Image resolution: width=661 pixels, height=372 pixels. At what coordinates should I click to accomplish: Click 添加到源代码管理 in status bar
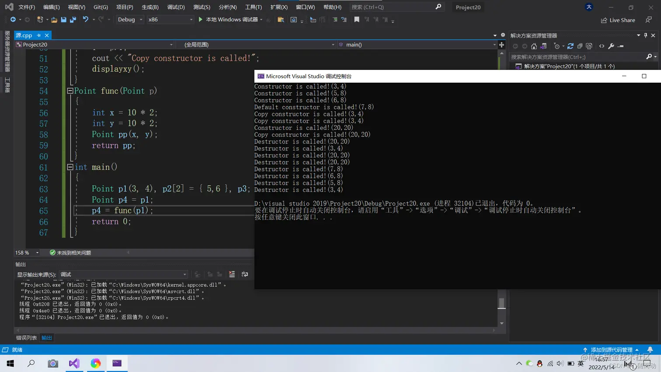coord(611,350)
